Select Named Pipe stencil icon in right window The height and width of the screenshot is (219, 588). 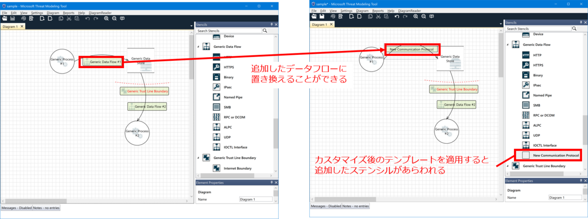point(525,95)
